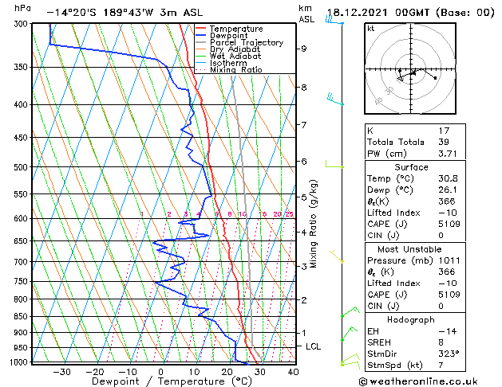Viewport: 502px width, 387px height.
Task: Click the Surface section heading
Action: click(x=411, y=167)
